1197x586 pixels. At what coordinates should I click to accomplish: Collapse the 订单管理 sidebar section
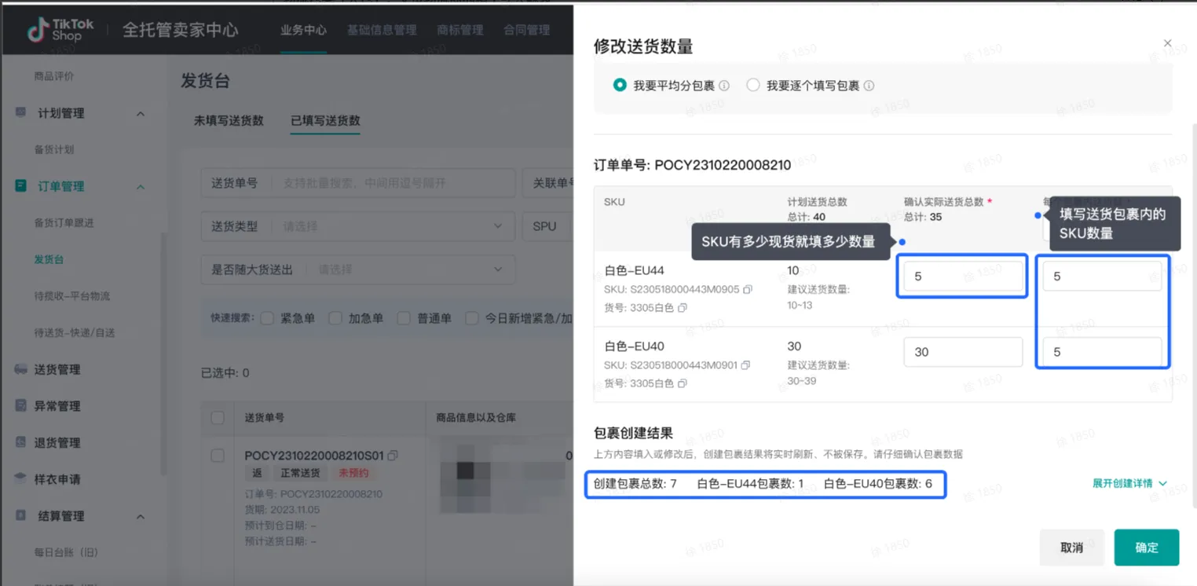click(141, 186)
